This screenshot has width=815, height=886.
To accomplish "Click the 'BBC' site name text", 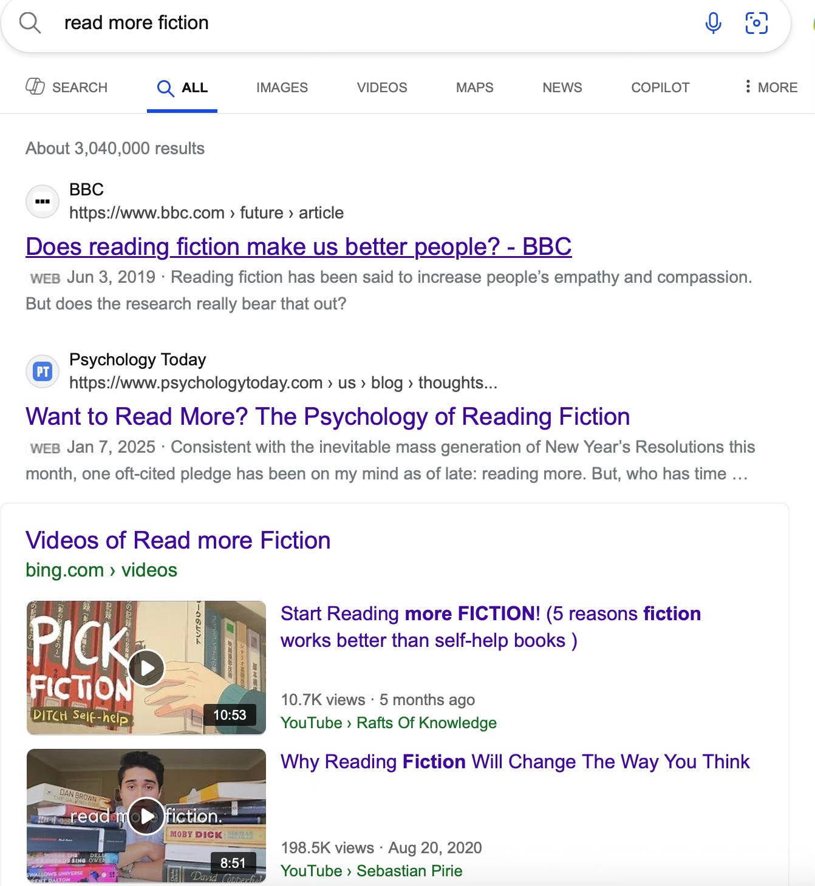I will pos(86,189).
